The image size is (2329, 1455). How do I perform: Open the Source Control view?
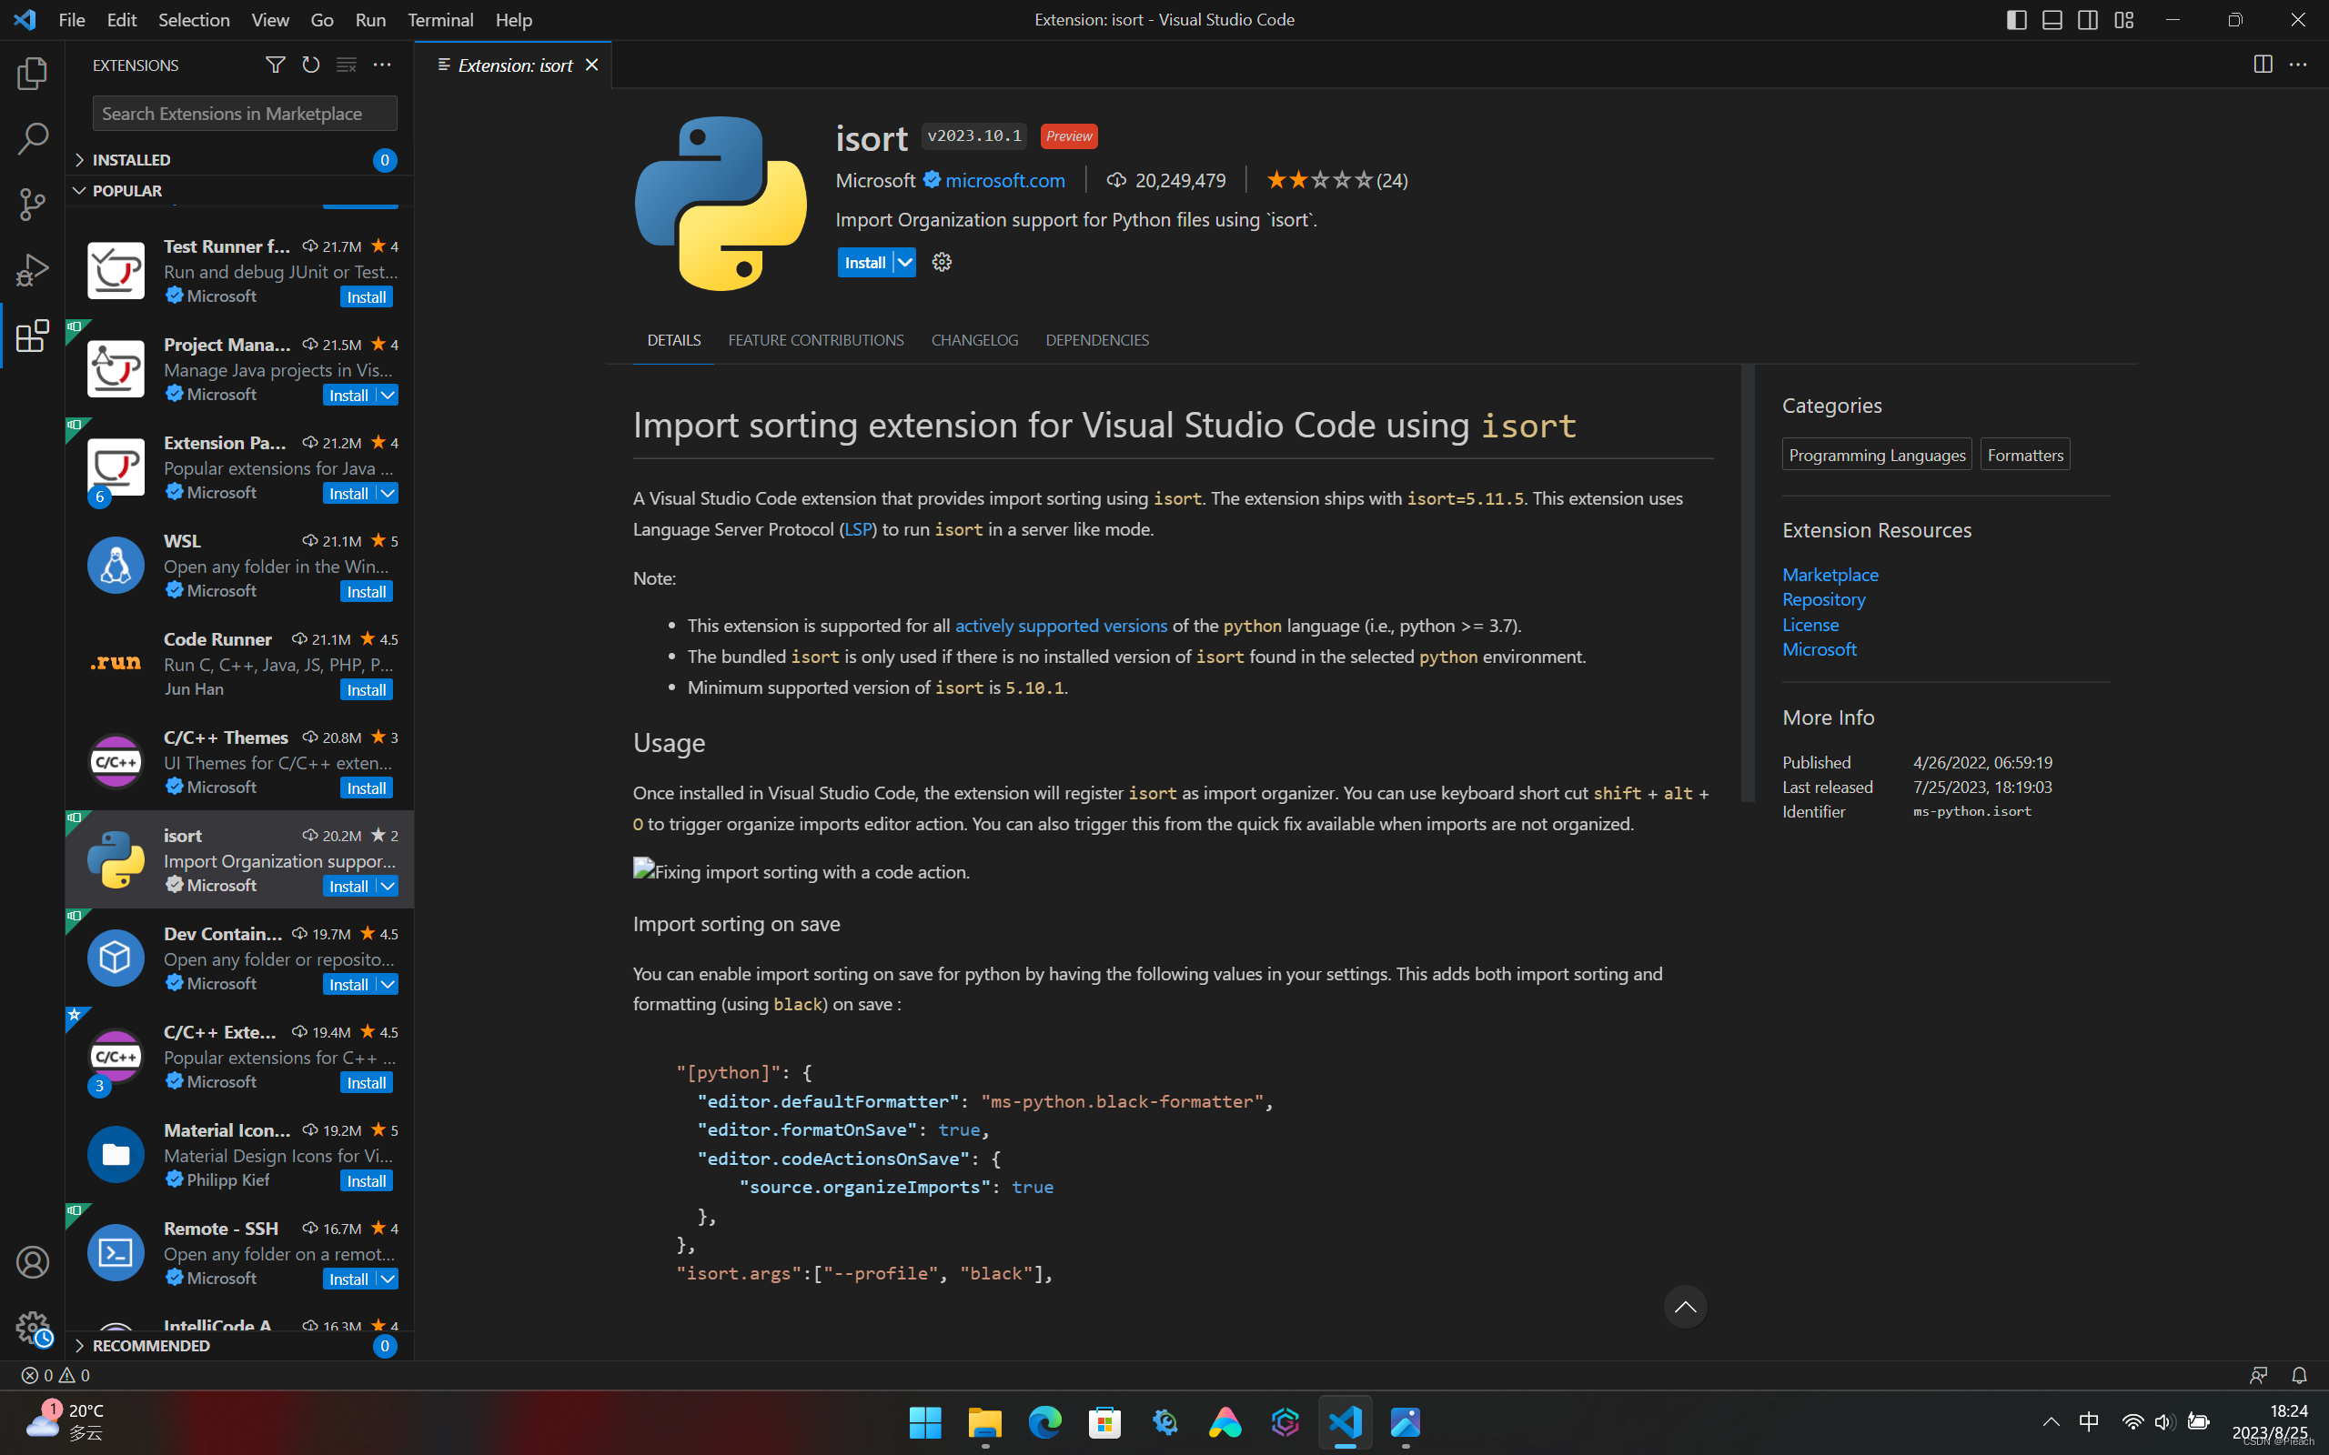coord(32,204)
